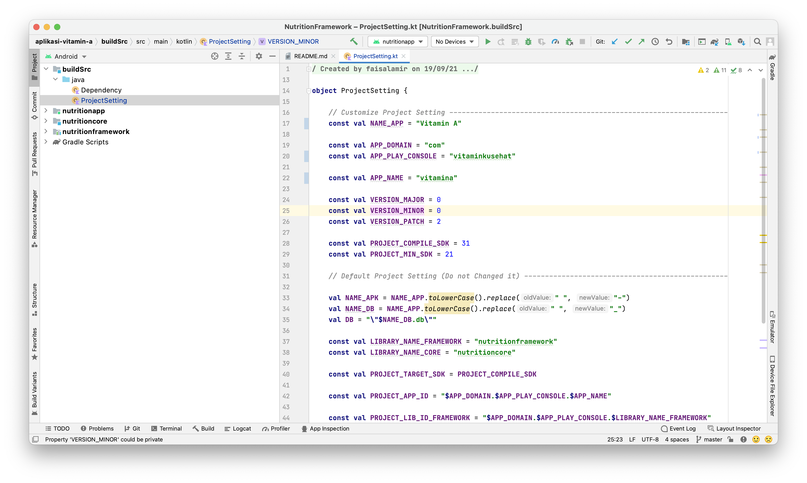Click the Run app play button
Viewport: 807px width, 483px height.
pyautogui.click(x=488, y=42)
